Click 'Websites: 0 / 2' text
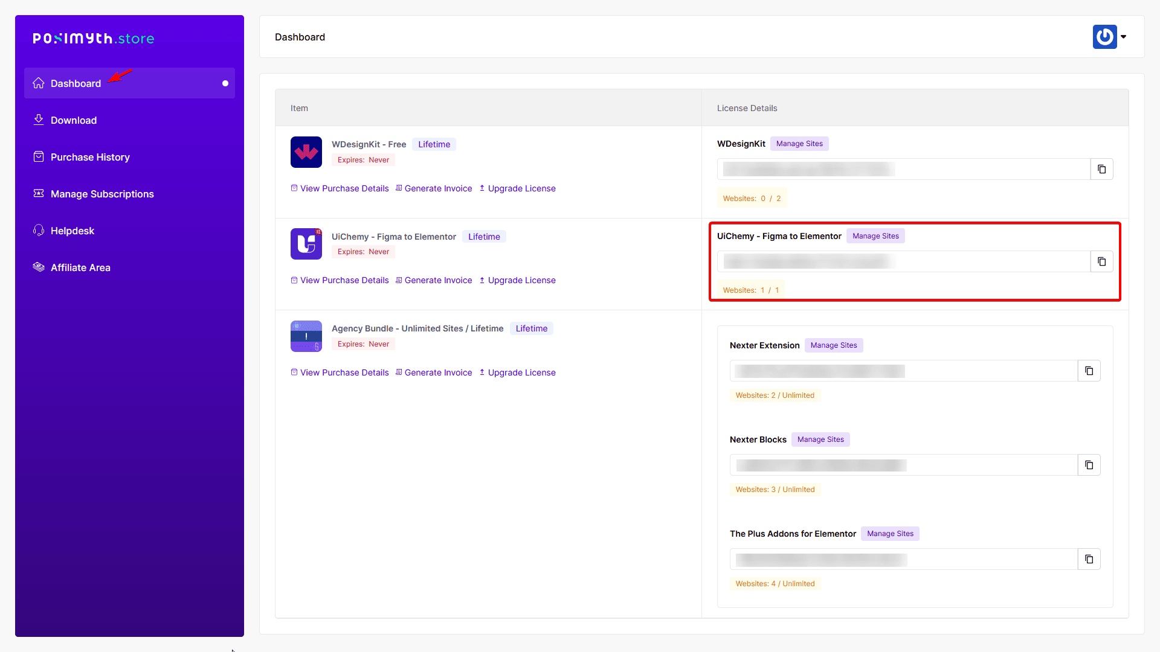 coord(752,199)
